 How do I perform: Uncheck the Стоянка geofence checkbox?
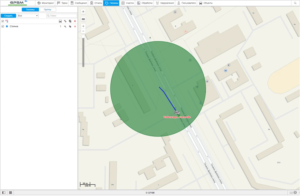point(3,26)
